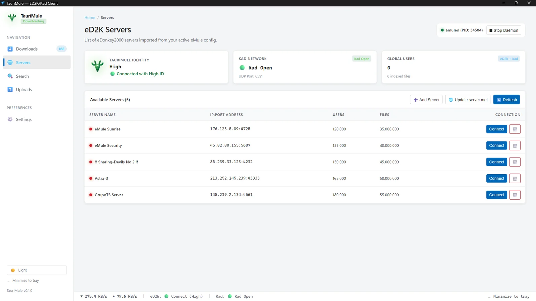Image resolution: width=536 pixels, height=301 pixels.
Task: Go to Uploads in the sidebar
Action: [37, 90]
